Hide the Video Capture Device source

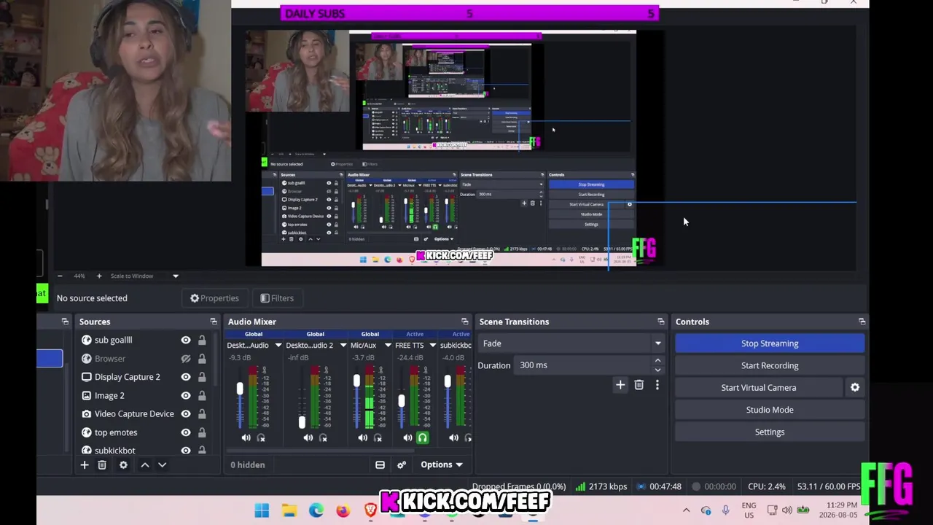(x=186, y=413)
